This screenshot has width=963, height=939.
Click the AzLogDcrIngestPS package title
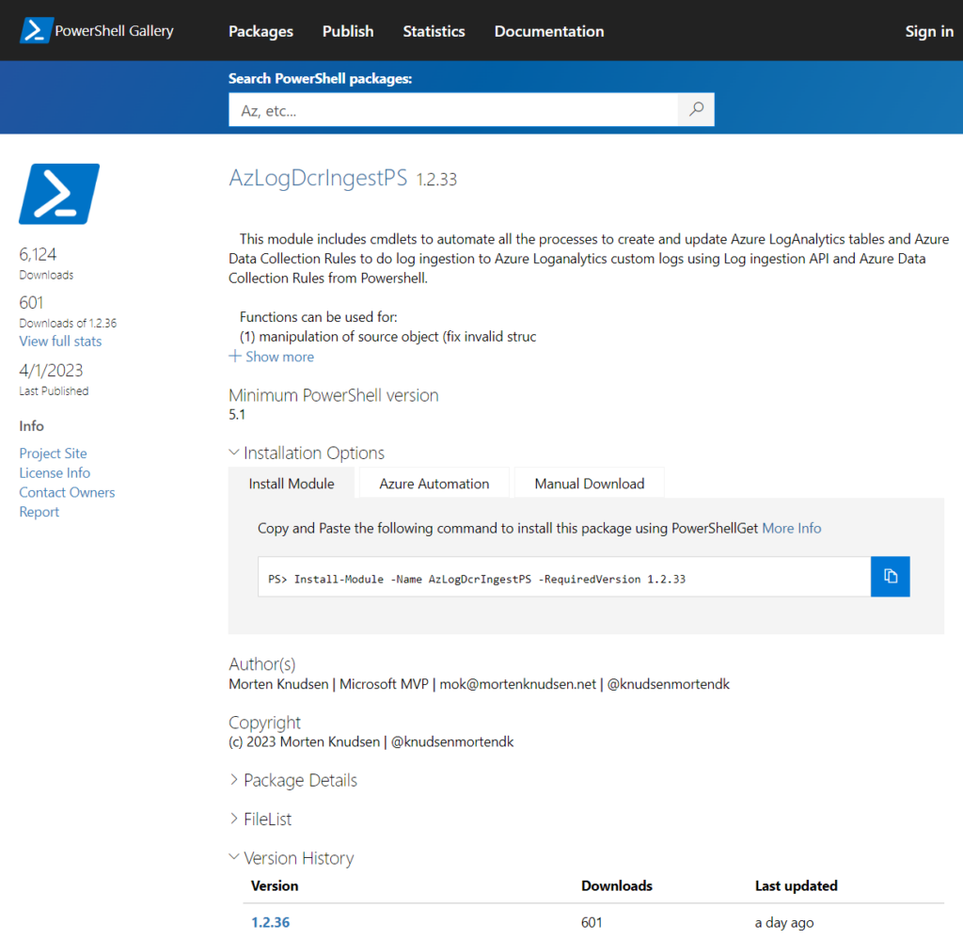coord(318,178)
